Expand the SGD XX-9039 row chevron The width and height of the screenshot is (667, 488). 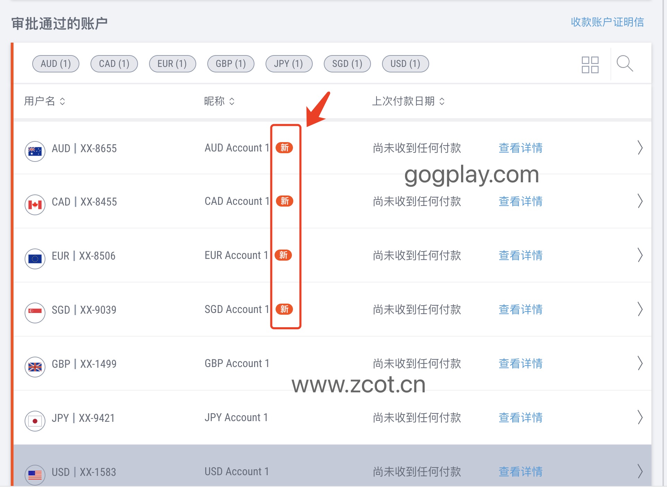click(640, 309)
